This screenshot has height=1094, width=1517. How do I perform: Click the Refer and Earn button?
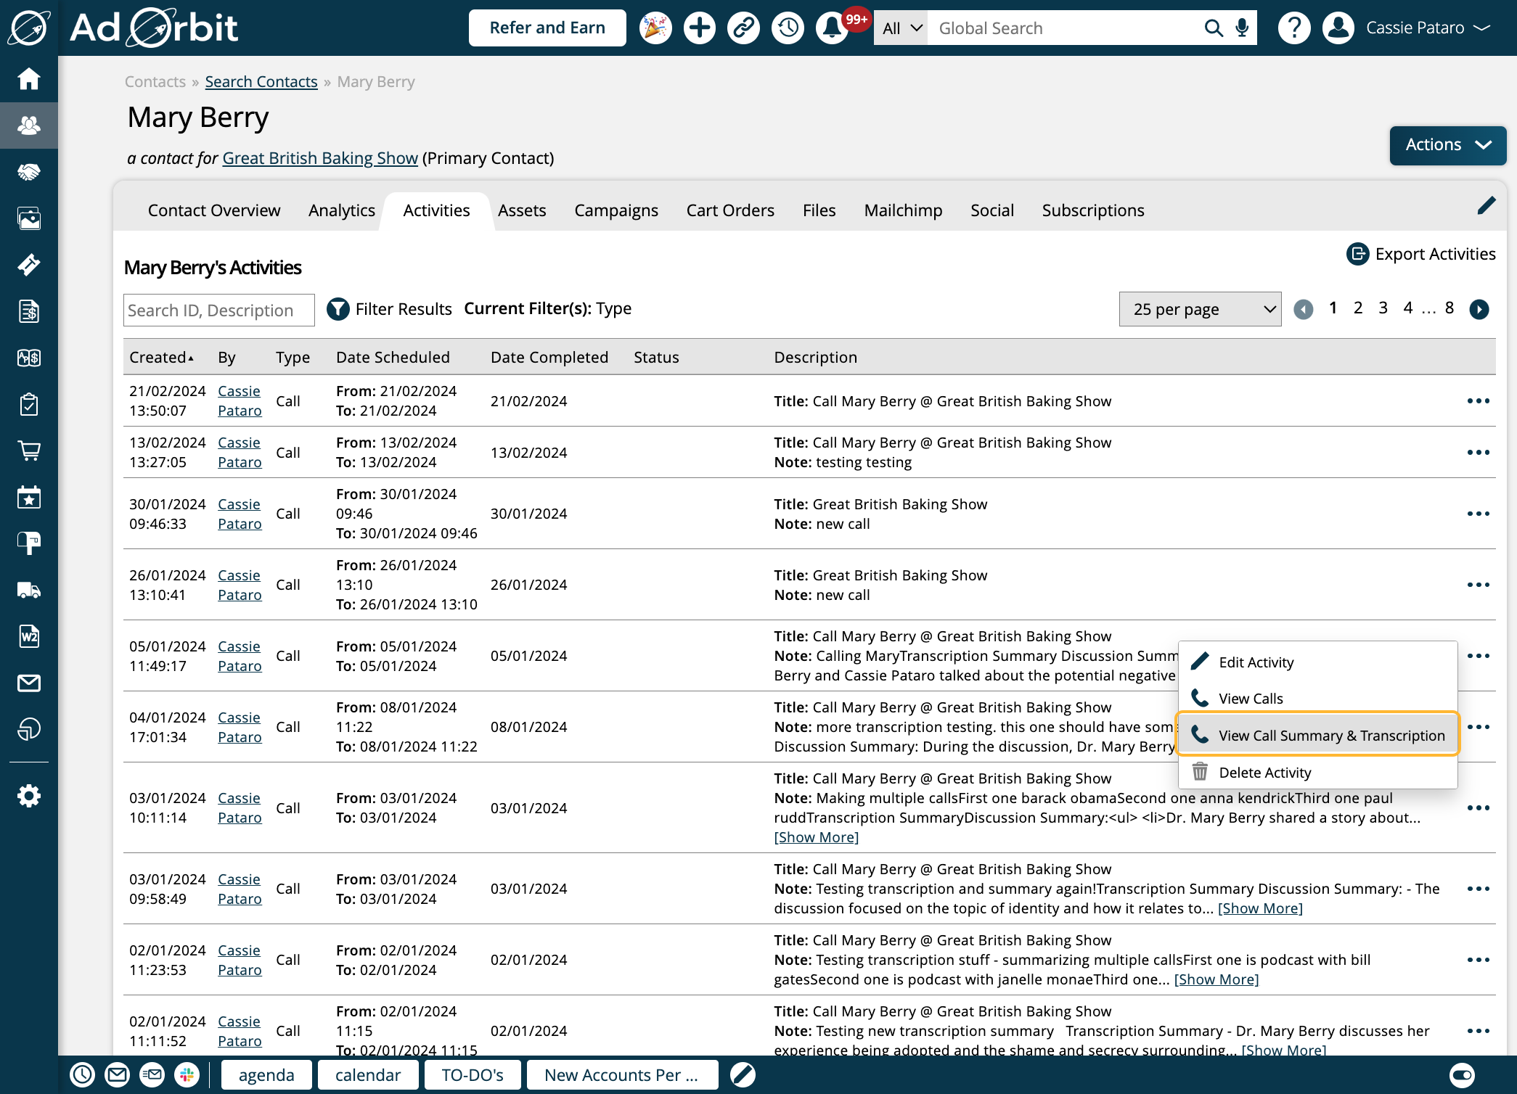[x=547, y=28]
